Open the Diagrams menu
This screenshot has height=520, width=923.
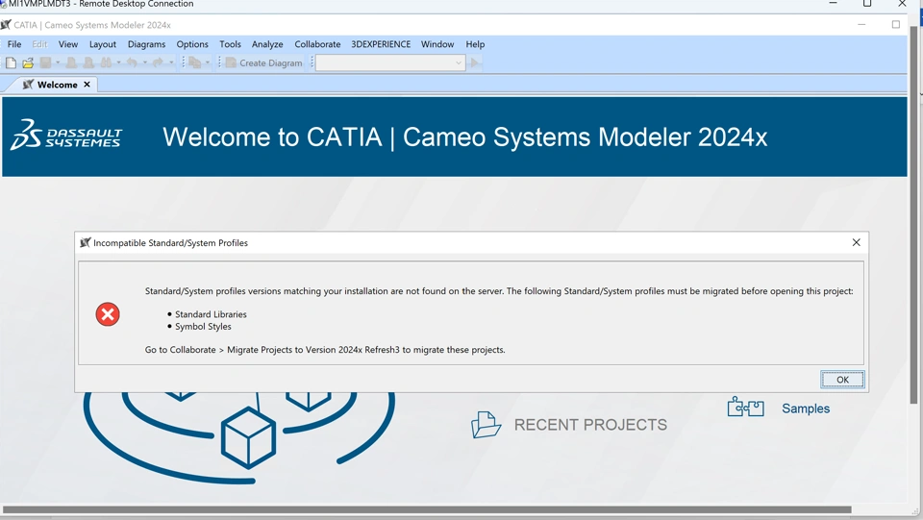(146, 44)
